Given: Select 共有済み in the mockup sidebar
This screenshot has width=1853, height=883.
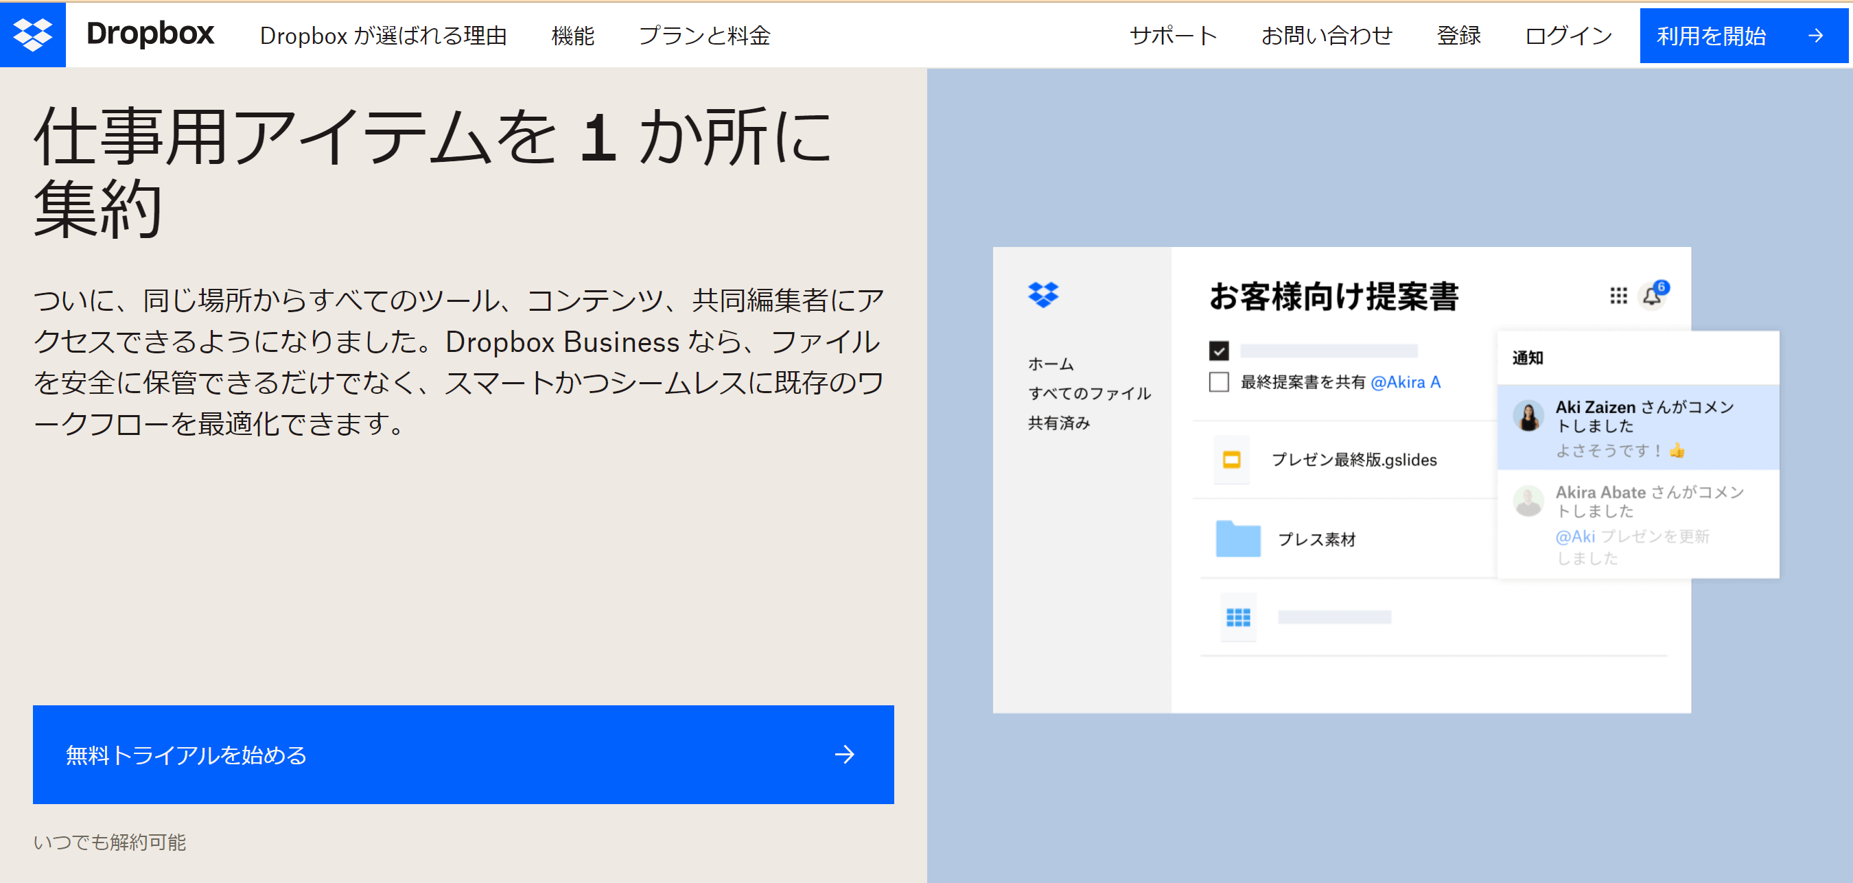Looking at the screenshot, I should tap(1059, 423).
